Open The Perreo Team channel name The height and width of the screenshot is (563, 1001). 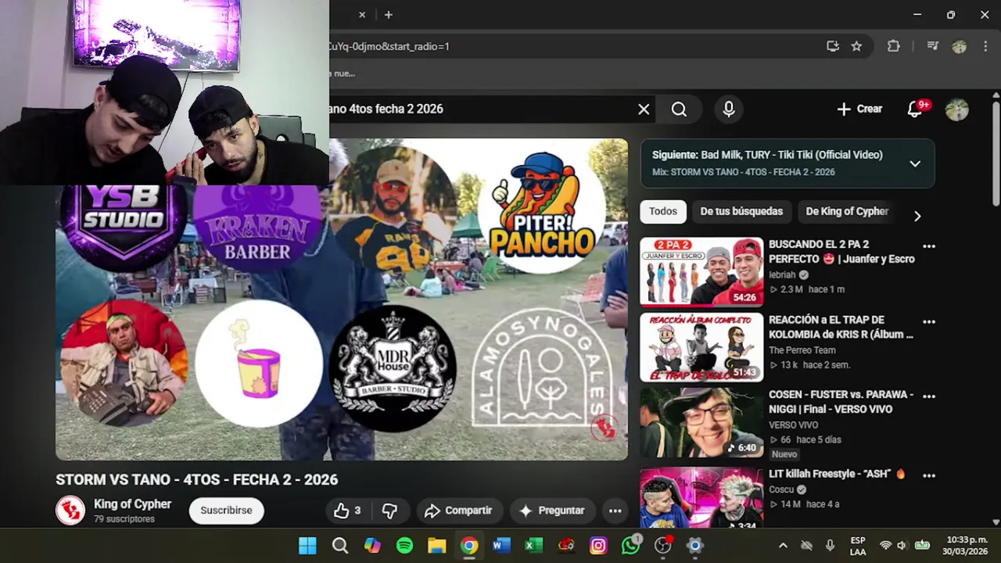coord(802,350)
